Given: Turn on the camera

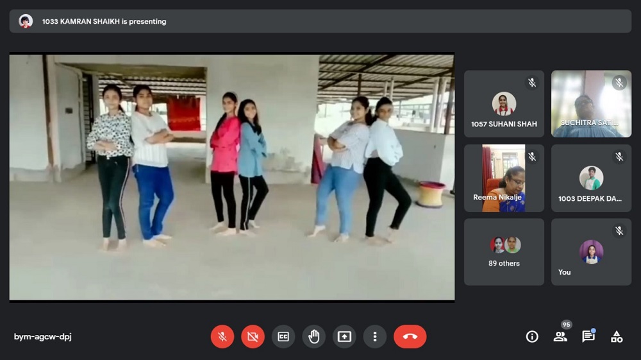Looking at the screenshot, I should 253,336.
